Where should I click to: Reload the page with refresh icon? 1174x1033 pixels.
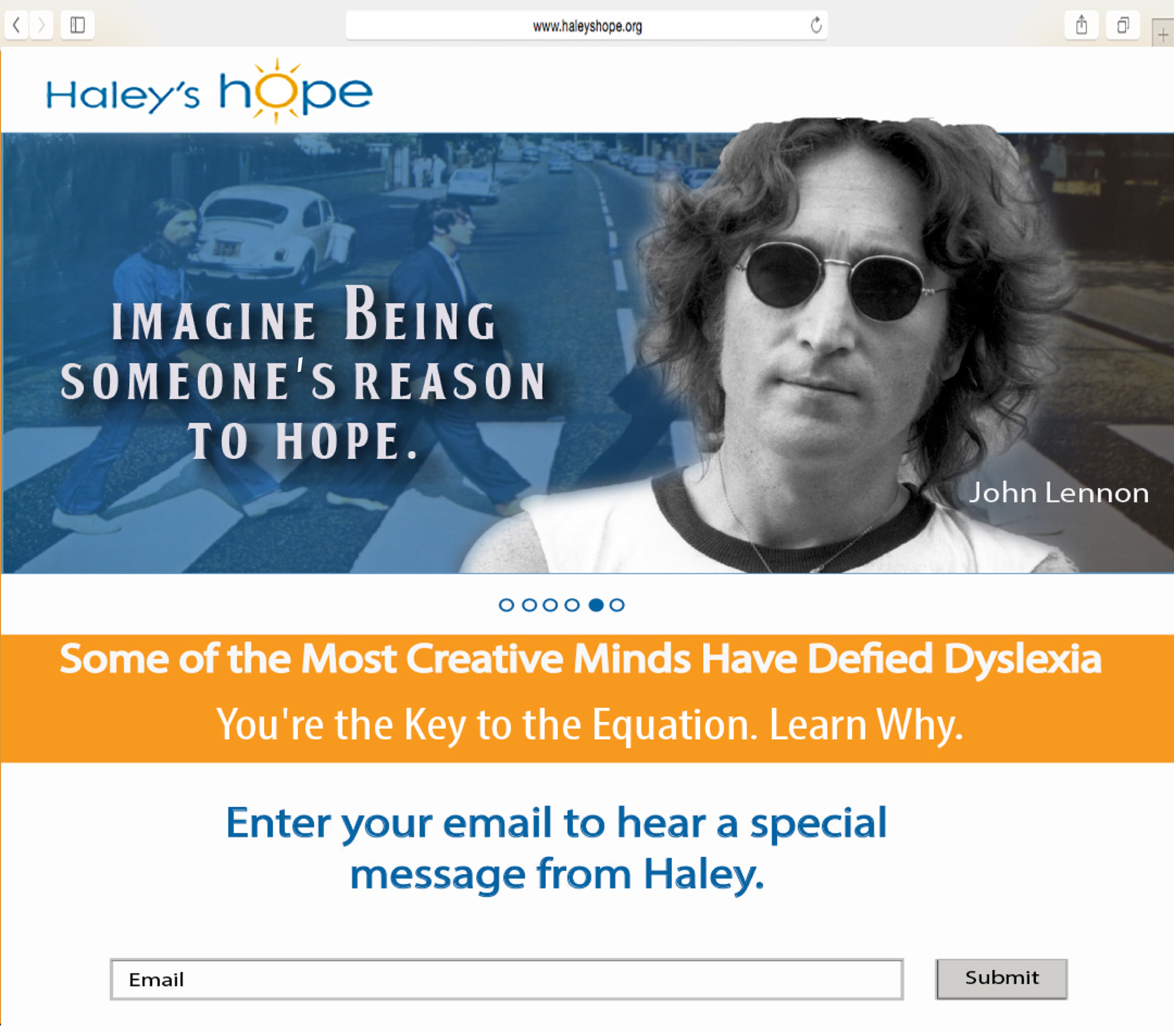tap(816, 25)
